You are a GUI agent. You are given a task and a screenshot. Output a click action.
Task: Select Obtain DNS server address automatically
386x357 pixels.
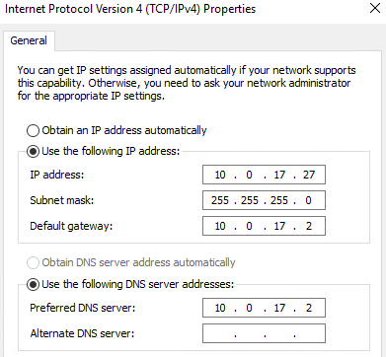pos(33,262)
